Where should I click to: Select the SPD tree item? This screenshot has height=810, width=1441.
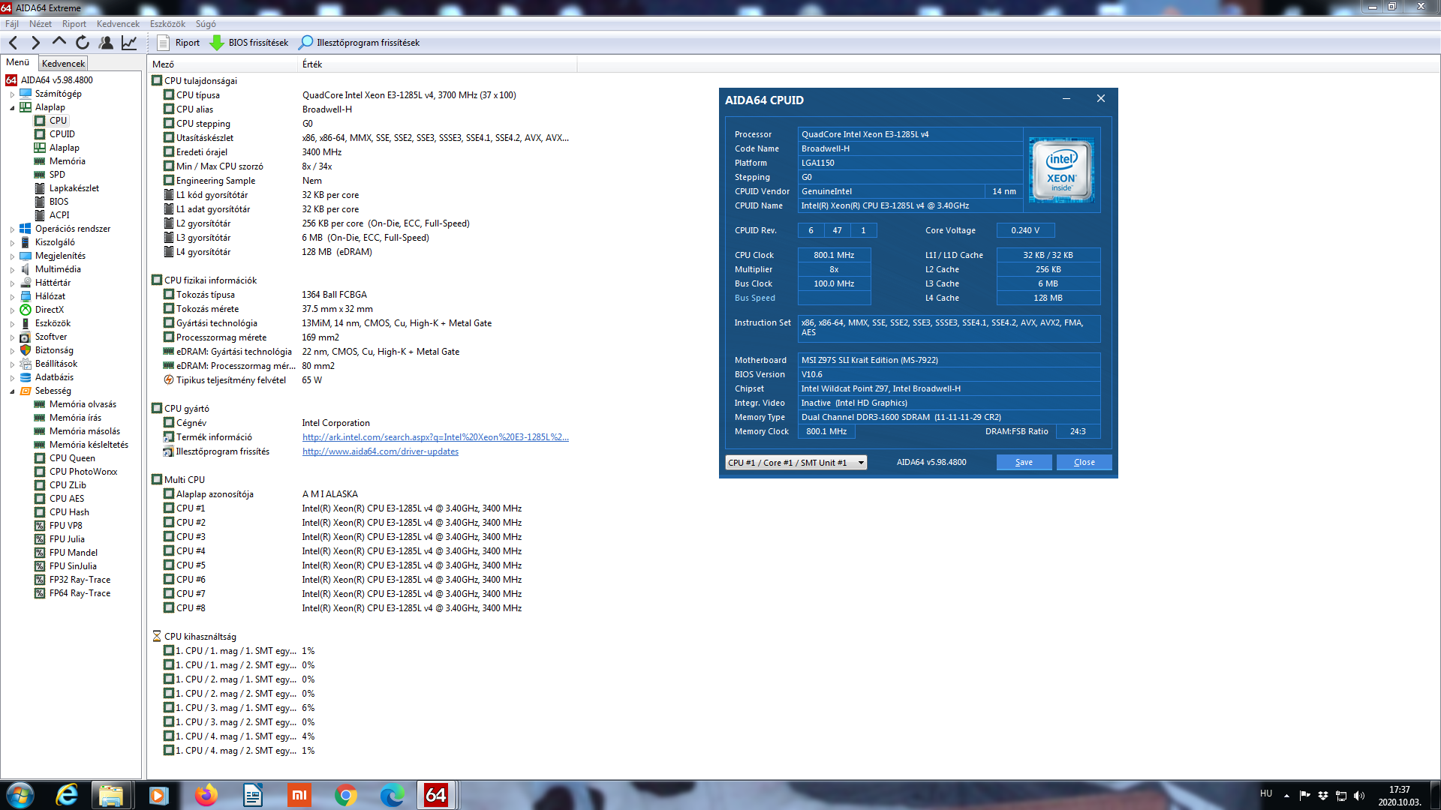click(57, 175)
